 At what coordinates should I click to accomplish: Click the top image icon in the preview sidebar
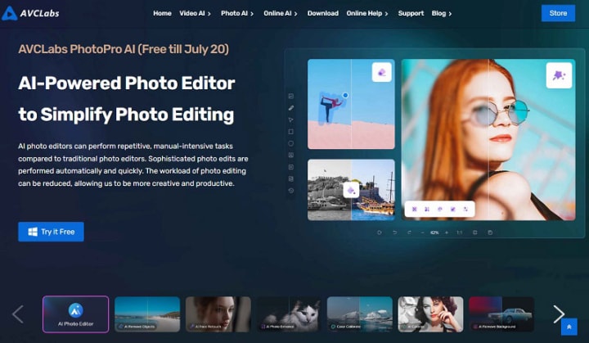pos(290,97)
